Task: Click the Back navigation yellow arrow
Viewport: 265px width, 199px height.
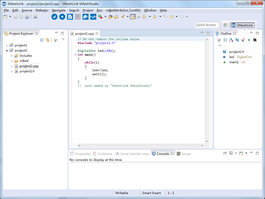Action: click(x=172, y=17)
